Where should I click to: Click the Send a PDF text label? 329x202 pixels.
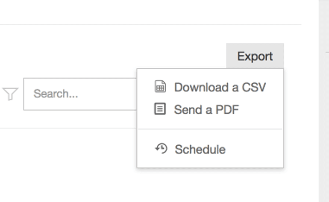point(206,110)
